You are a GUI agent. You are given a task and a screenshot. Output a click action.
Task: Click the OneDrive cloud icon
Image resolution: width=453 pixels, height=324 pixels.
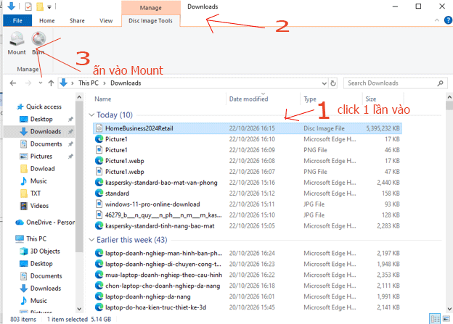click(x=20, y=223)
